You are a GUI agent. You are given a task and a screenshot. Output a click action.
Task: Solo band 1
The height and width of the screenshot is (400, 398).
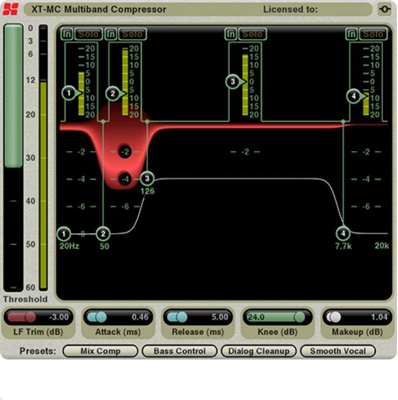click(89, 34)
